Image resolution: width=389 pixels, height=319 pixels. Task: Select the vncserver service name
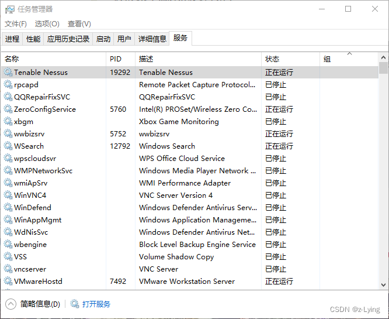(30, 269)
